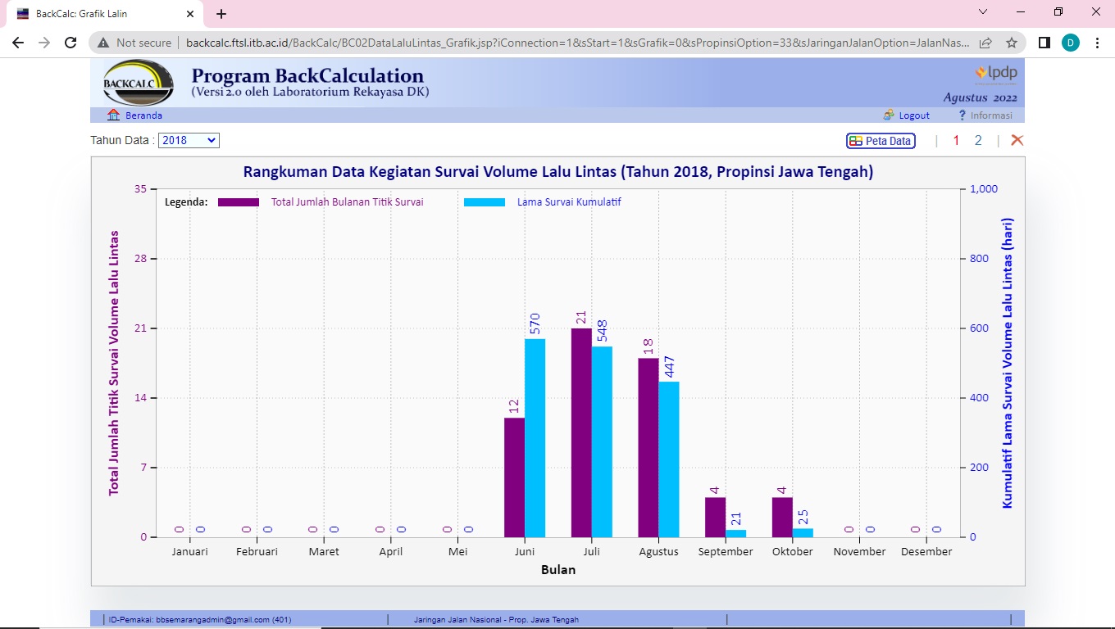Screen dimensions: 1115x629
Task: Share this page from address bar
Action: 985,43
